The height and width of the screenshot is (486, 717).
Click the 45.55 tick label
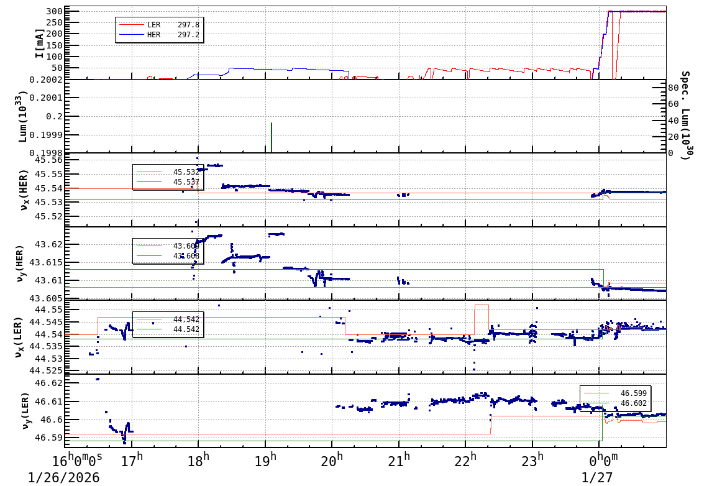click(x=49, y=174)
